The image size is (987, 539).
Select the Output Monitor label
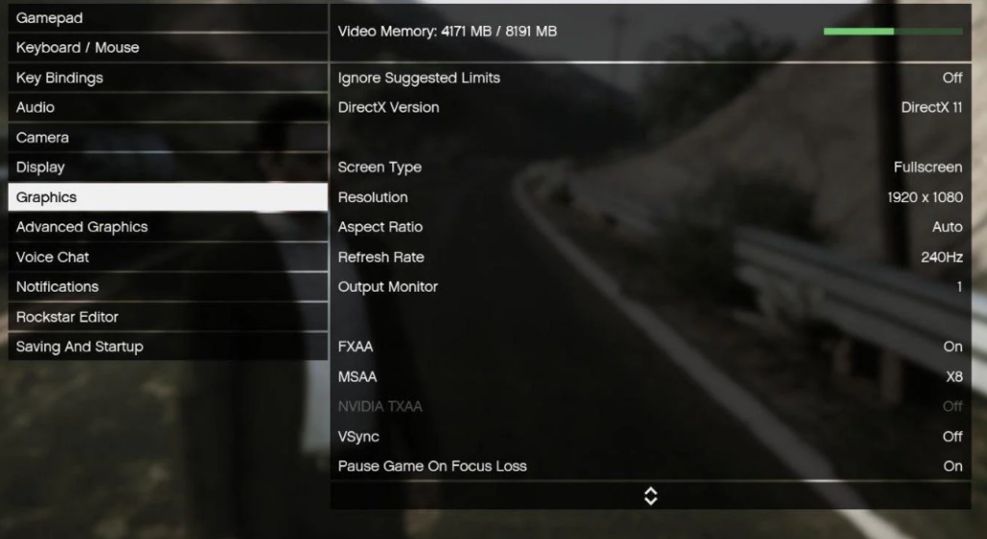tap(387, 287)
